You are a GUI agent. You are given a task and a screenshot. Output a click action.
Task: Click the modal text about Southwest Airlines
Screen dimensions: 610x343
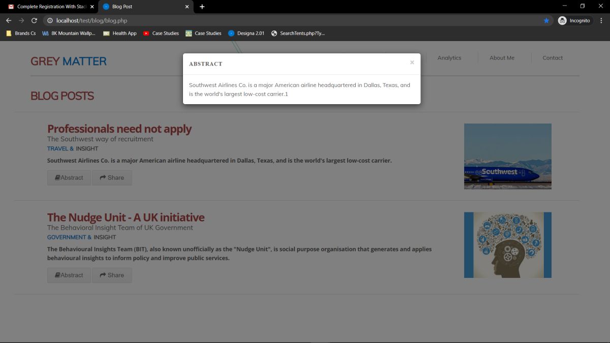point(299,89)
